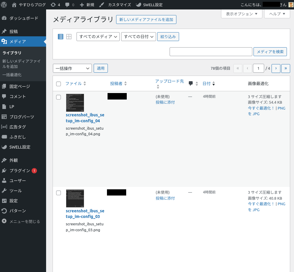This screenshot has height=272, width=294.
Task: Click the user avatar in top right
Action: point(291,5)
